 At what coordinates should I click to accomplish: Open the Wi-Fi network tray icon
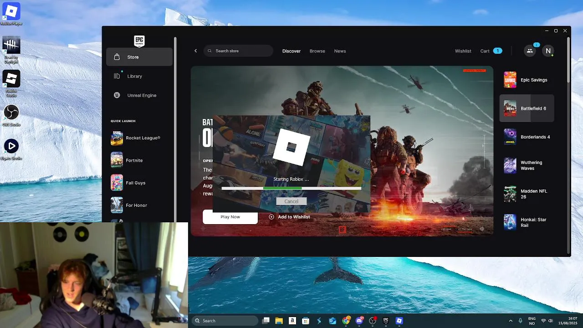coord(543,321)
